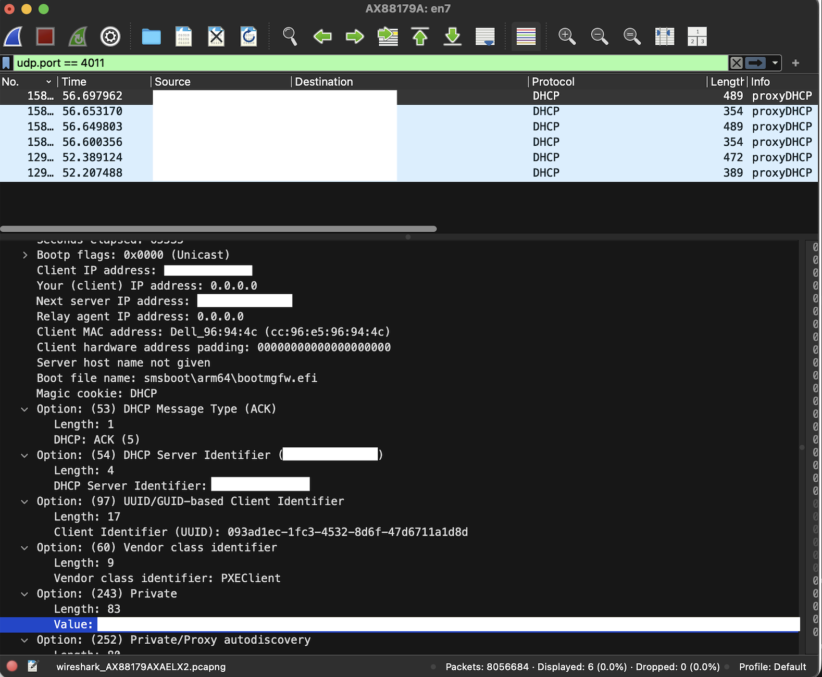Collapse Option 252 Private/Proxy autodiscovery

pyautogui.click(x=24, y=640)
